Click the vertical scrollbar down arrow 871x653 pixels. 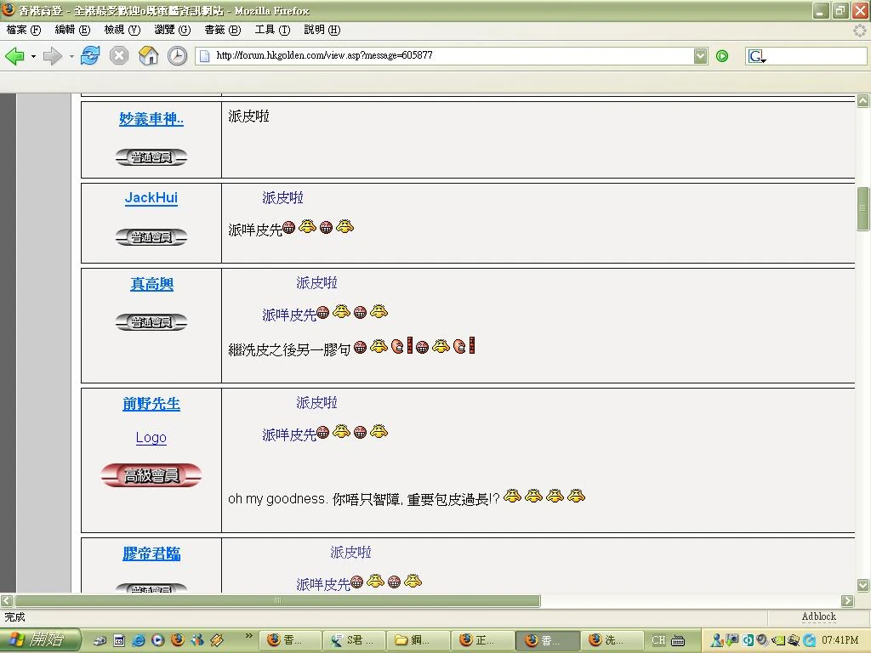862,585
